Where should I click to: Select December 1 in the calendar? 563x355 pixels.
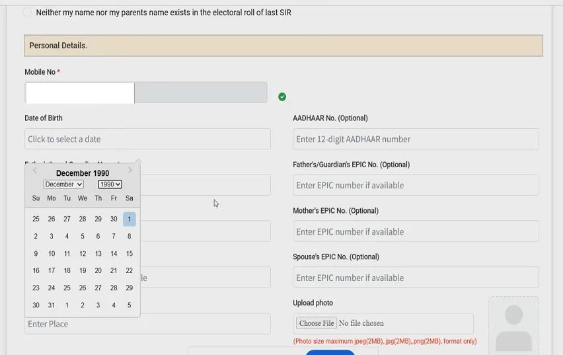tap(129, 219)
